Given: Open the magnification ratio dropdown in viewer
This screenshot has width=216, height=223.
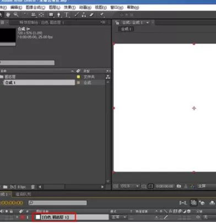Looking at the screenshot, I should (130, 186).
